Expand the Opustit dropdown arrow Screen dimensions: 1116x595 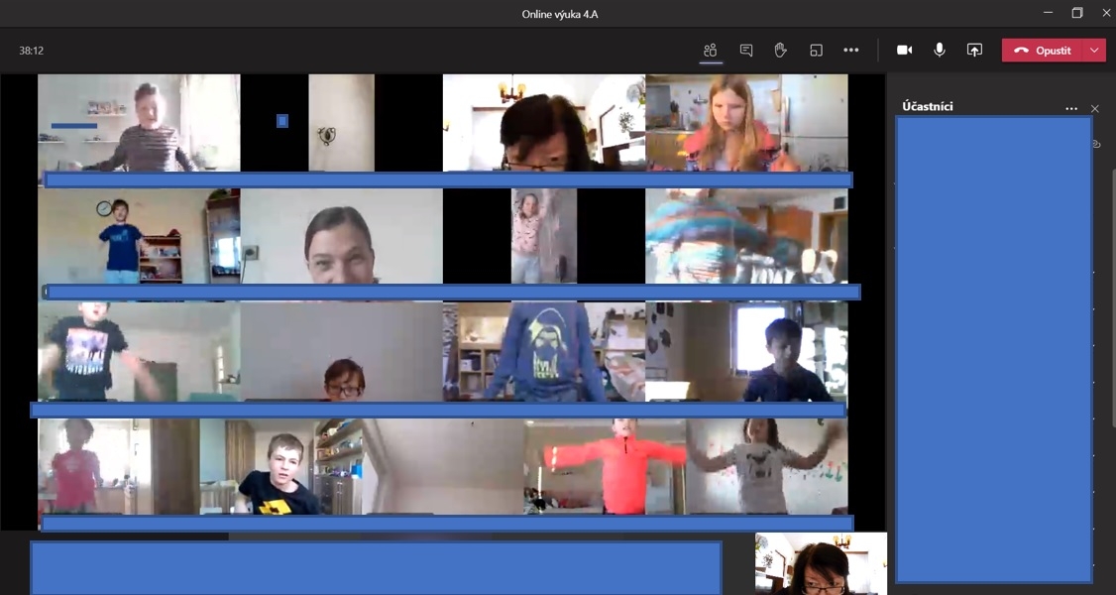click(x=1094, y=51)
